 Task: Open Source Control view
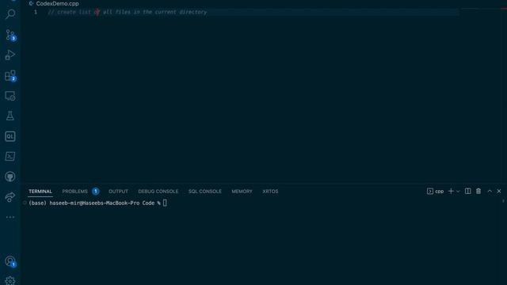(10, 35)
